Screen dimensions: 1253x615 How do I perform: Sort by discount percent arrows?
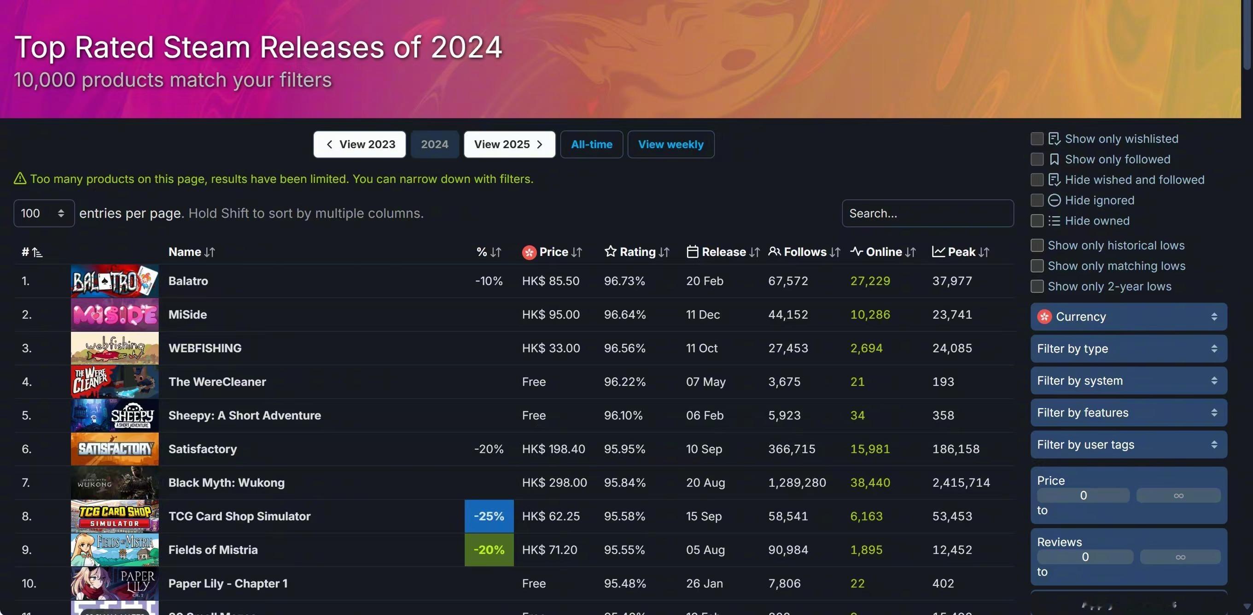point(495,252)
